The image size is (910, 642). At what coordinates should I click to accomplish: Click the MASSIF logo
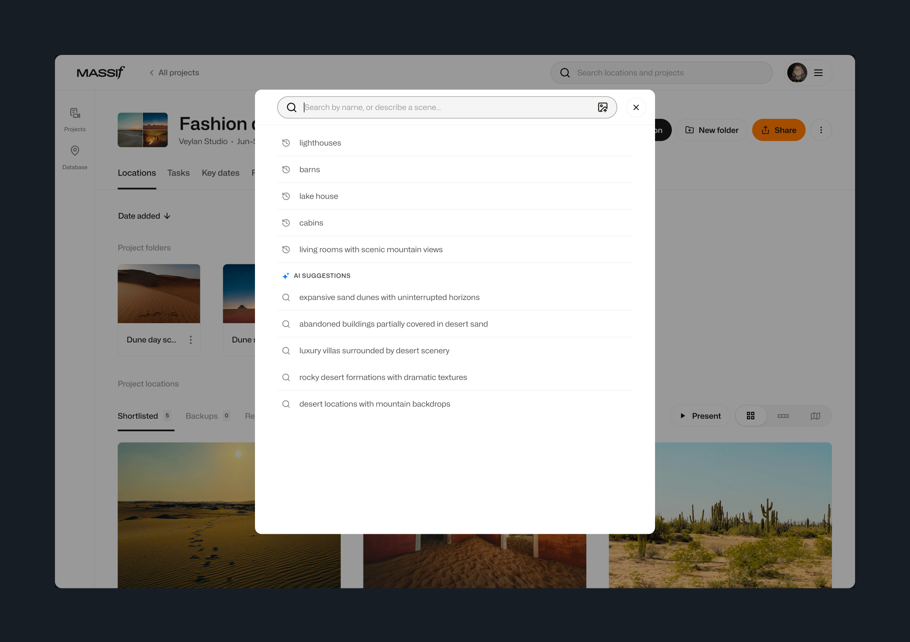point(101,73)
